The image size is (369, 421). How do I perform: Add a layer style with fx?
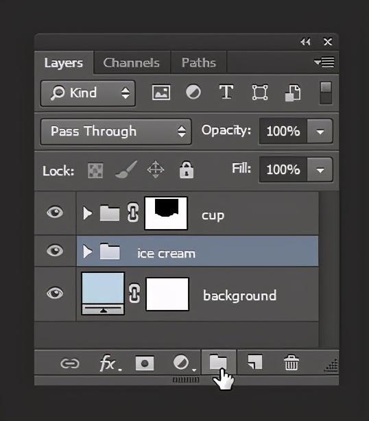click(110, 363)
